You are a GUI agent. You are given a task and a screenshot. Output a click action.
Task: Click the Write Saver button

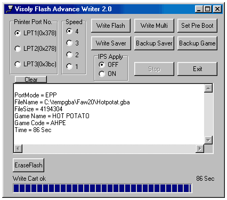point(111,43)
